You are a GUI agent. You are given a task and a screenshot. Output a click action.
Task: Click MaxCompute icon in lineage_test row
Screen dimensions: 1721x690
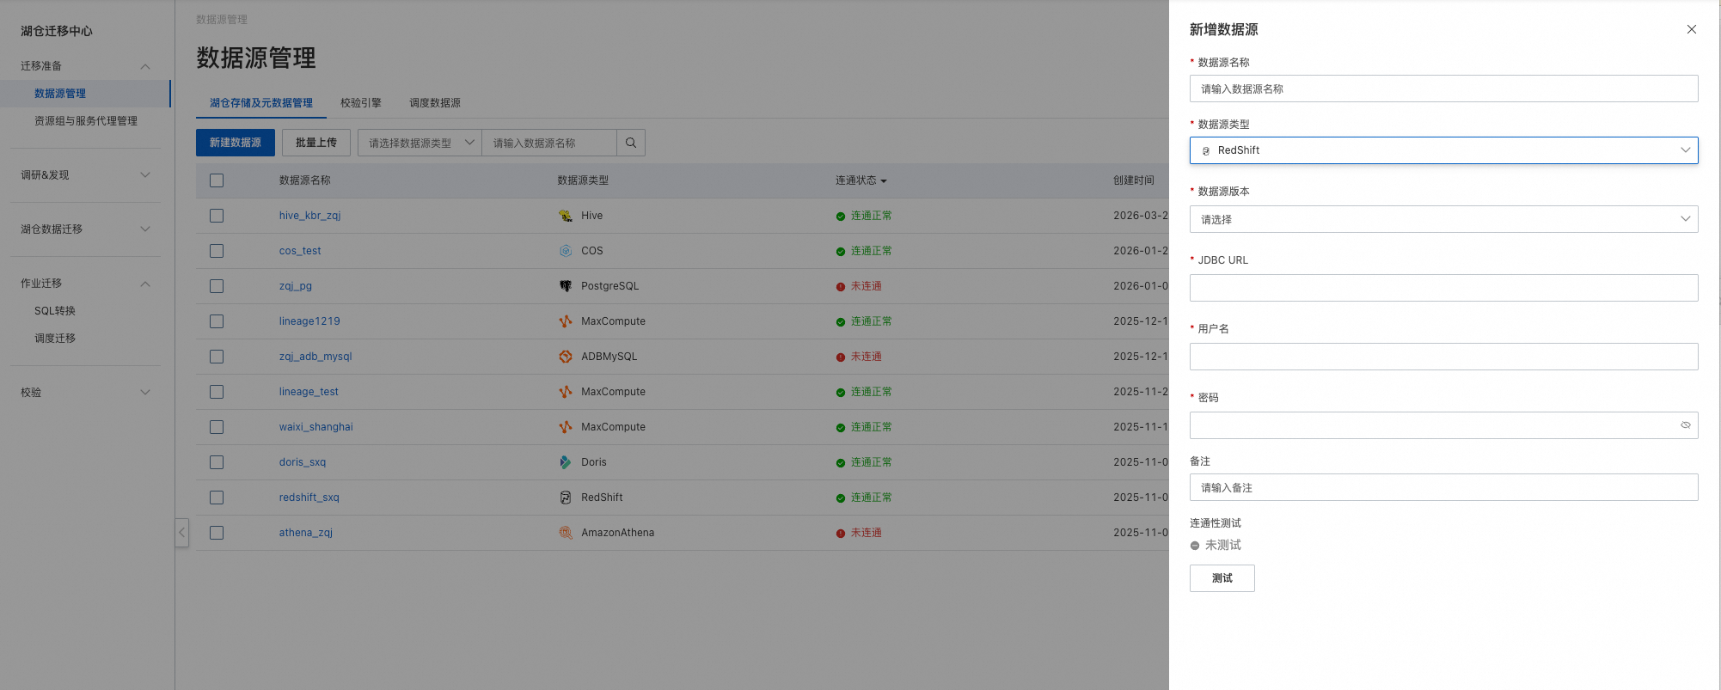coord(566,392)
